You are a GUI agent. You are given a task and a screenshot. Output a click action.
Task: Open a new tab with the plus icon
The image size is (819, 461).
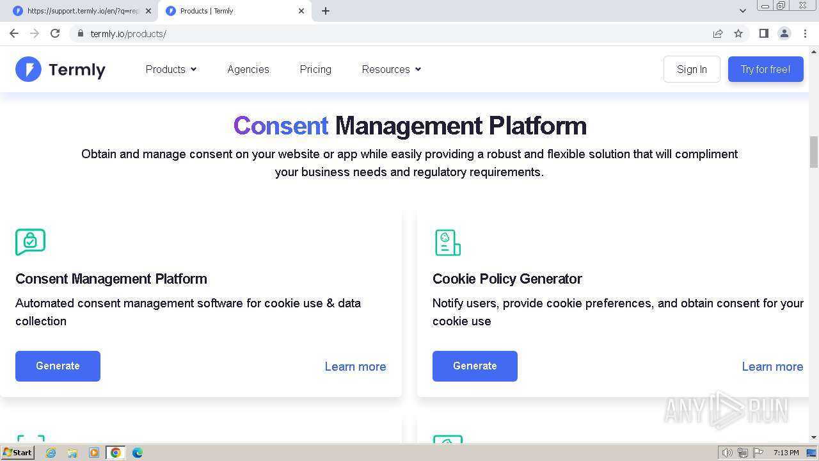tap(326, 11)
